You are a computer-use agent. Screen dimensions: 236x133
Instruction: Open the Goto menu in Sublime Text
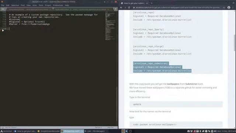[x=35, y=5]
